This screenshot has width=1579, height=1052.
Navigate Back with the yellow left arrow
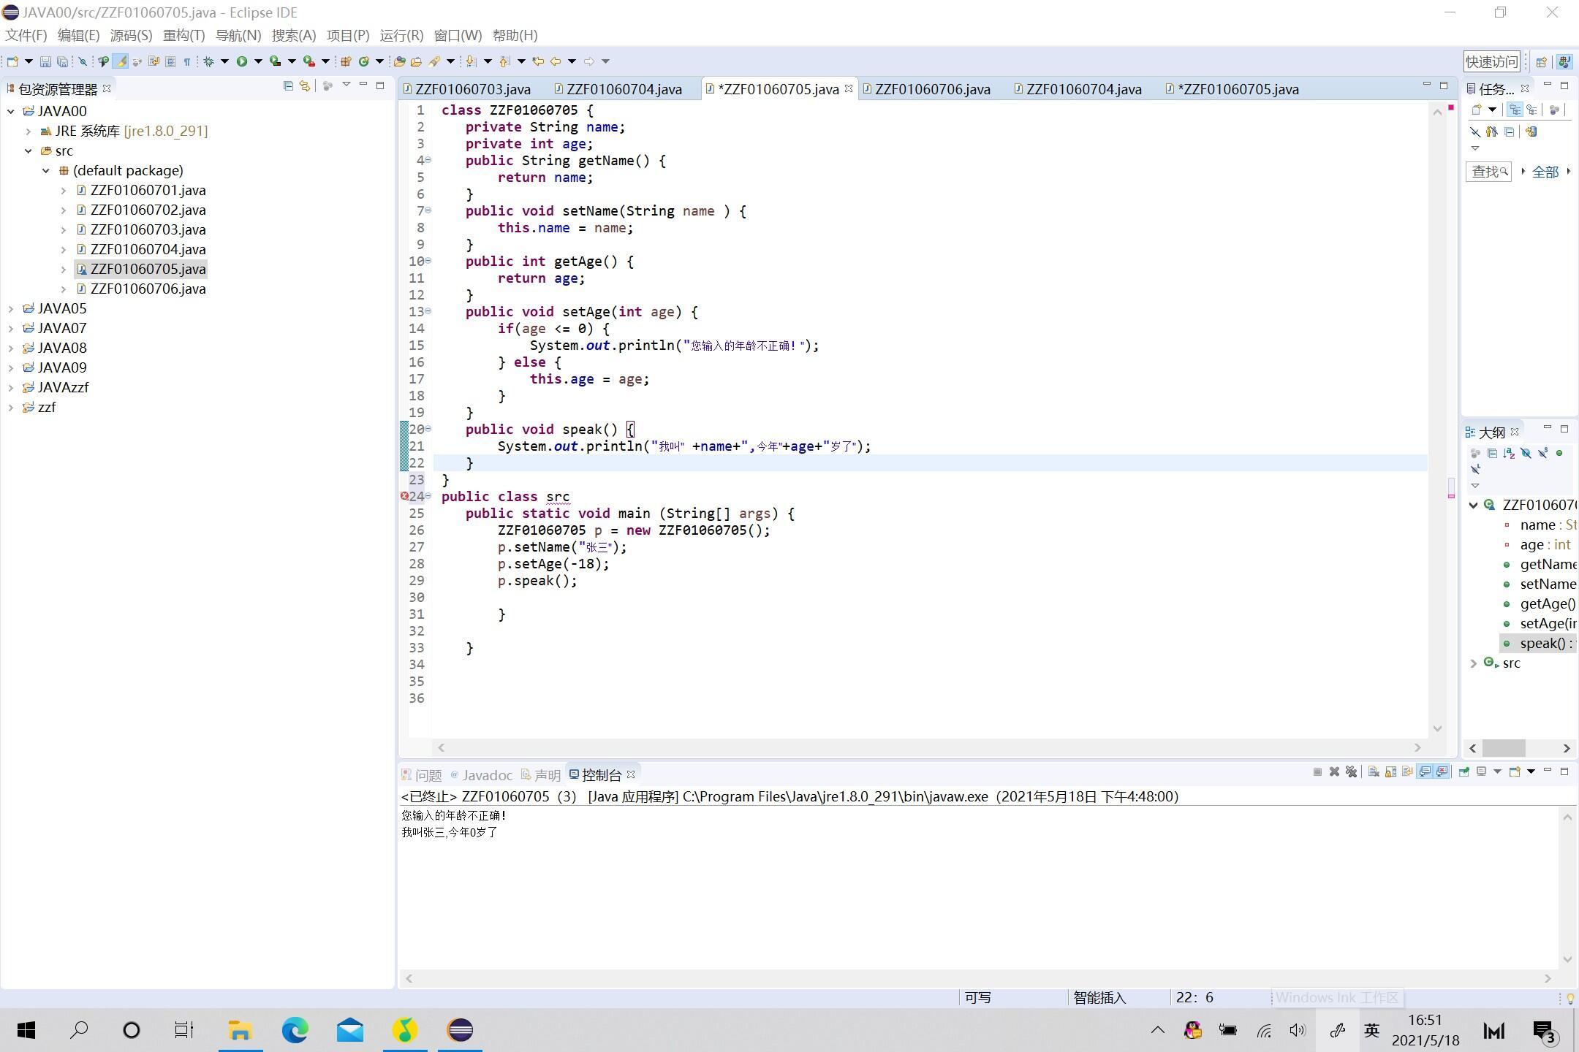click(x=556, y=61)
